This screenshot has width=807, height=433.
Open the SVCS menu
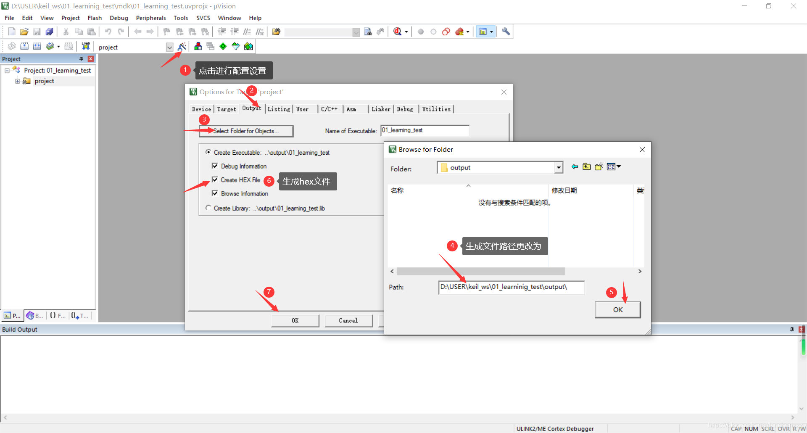click(x=203, y=18)
